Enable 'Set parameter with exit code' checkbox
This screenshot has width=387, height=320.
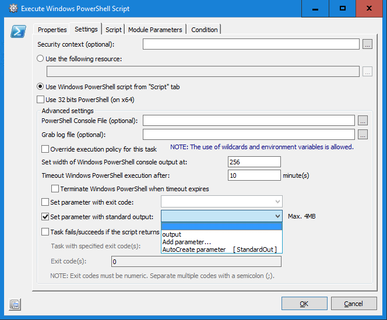pyautogui.click(x=45, y=202)
